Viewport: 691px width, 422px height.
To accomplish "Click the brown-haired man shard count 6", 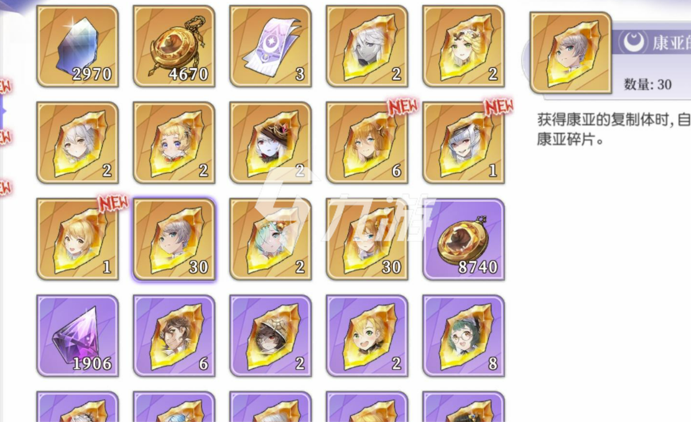I will tap(174, 336).
